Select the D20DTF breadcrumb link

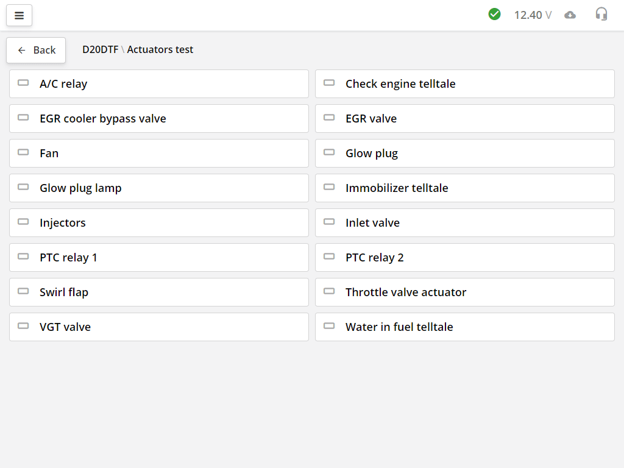[x=100, y=49]
